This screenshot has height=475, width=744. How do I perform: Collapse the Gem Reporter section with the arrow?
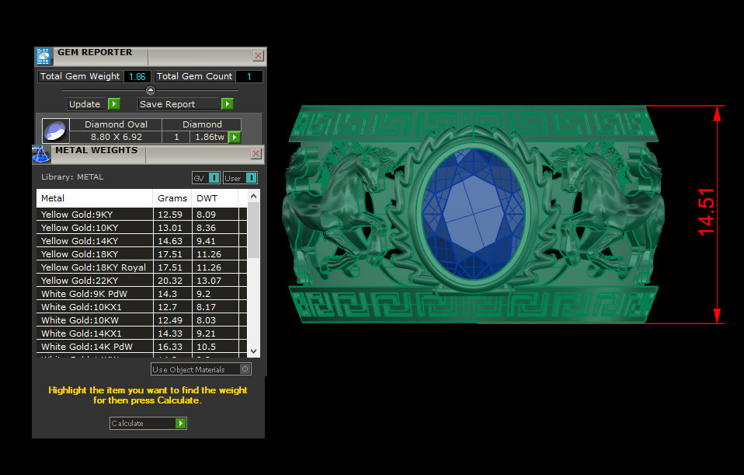151,90
